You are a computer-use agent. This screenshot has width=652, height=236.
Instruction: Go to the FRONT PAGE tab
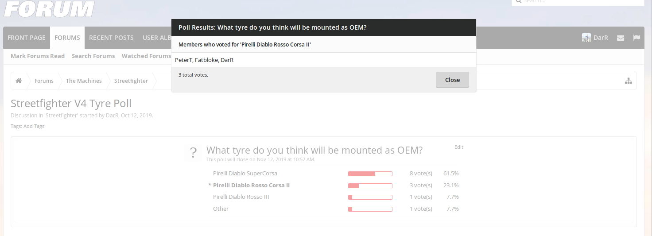pos(27,38)
